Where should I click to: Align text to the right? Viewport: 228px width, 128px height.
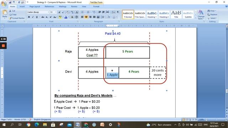(x=90, y=17)
